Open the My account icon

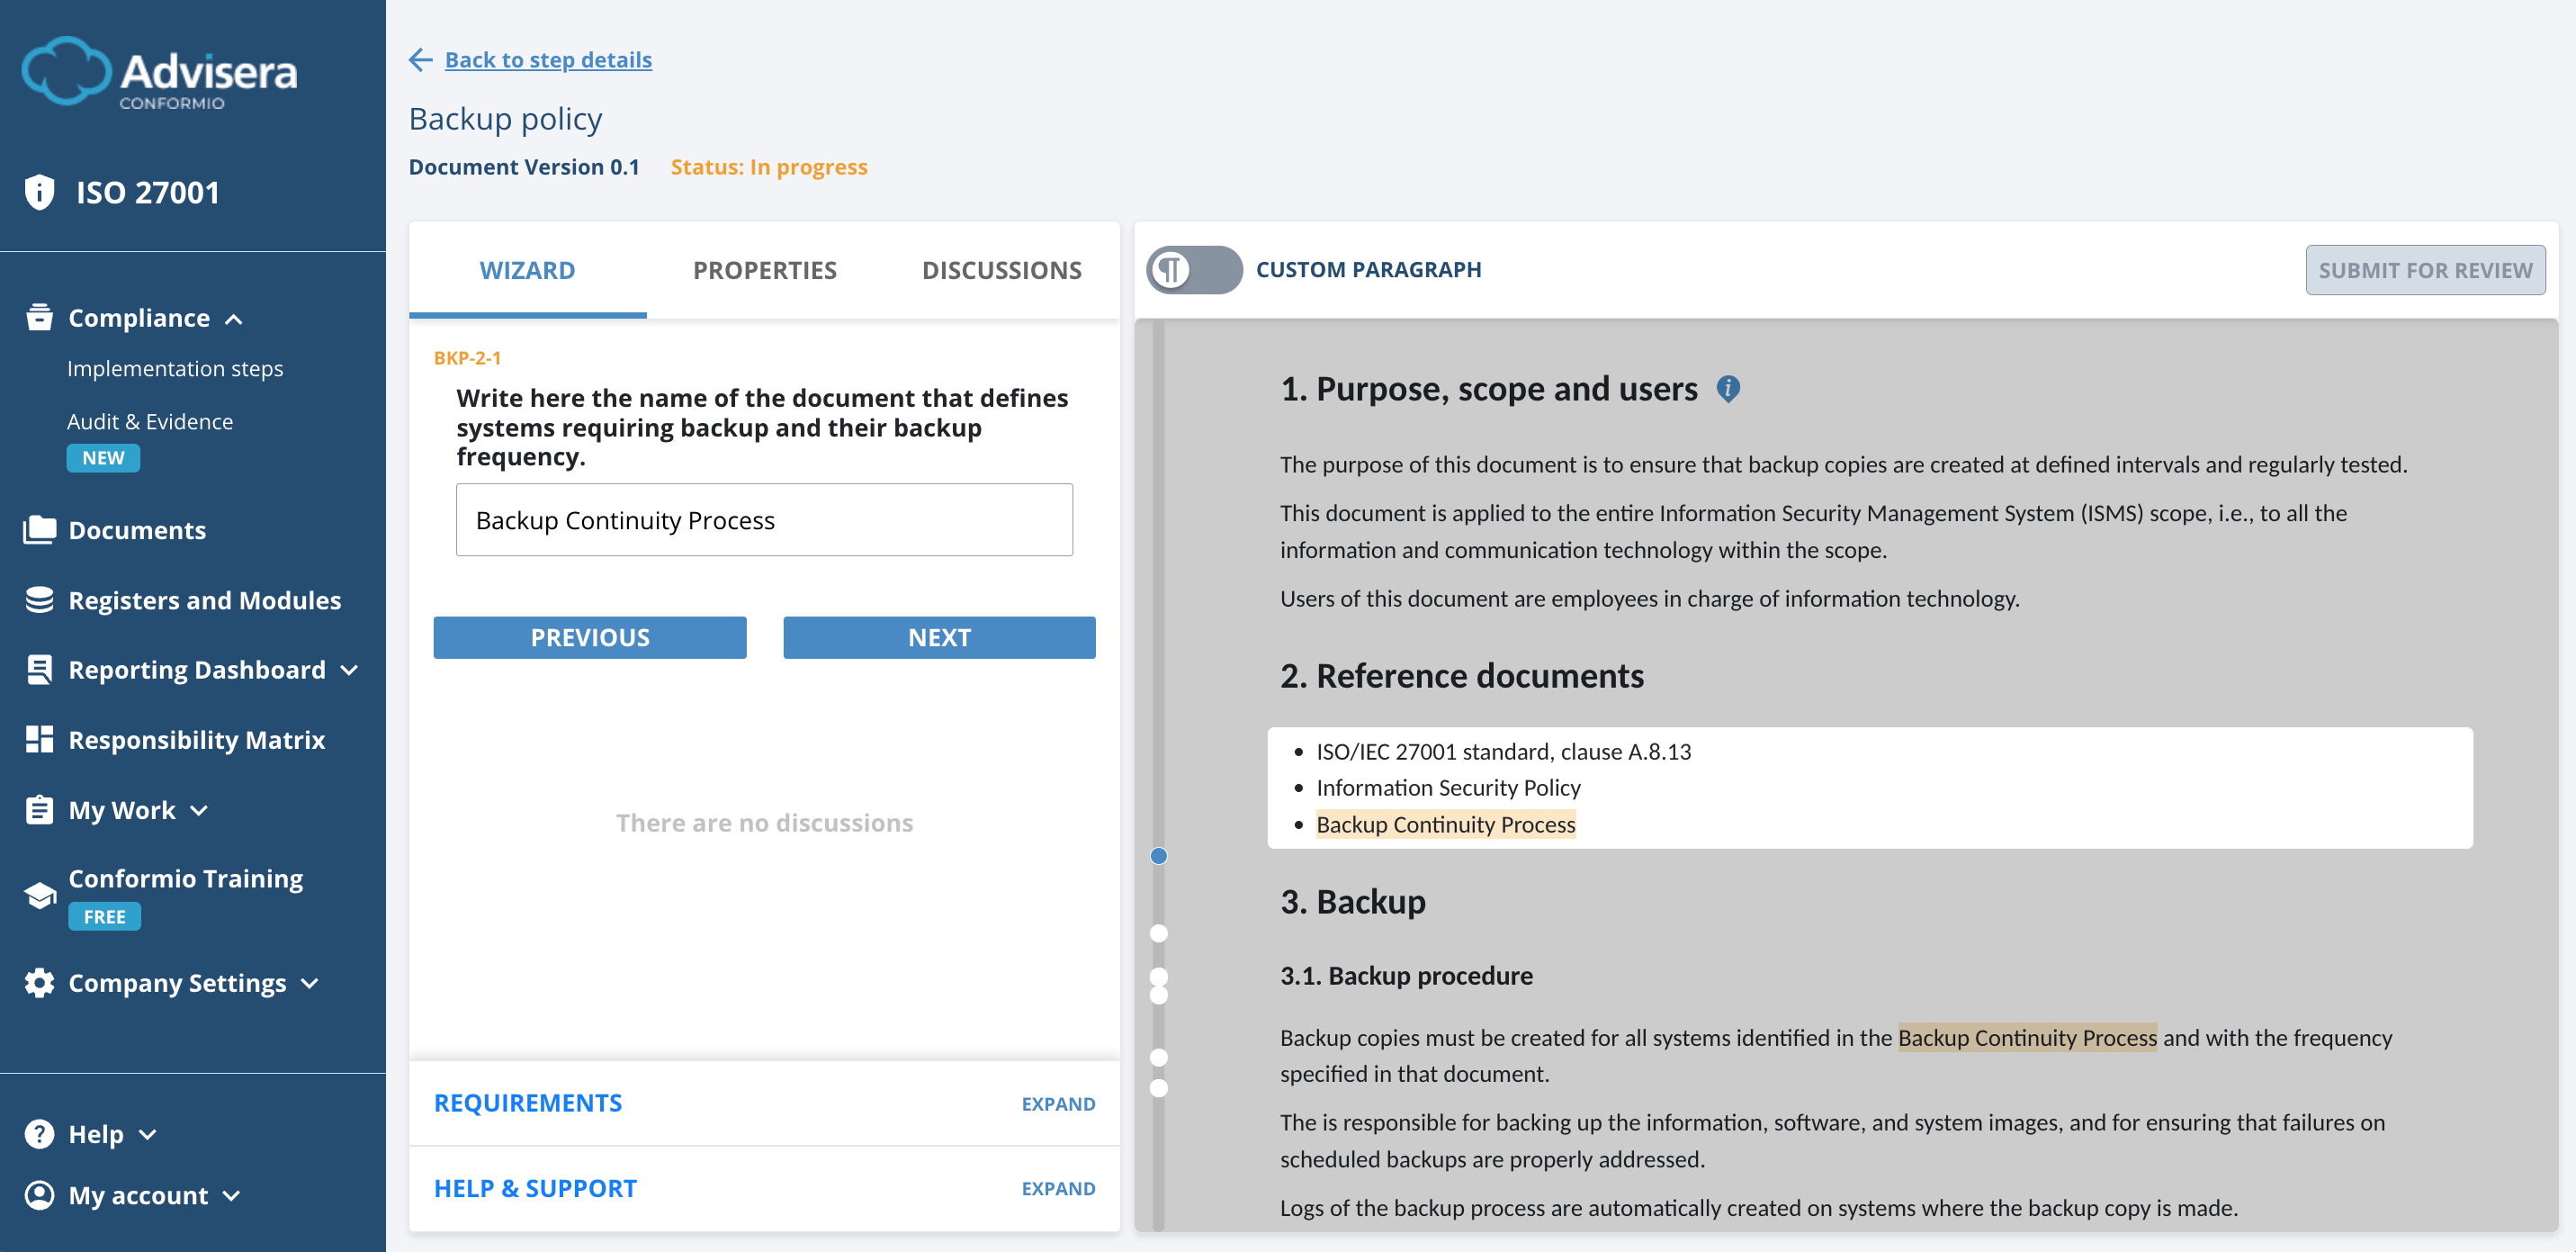point(38,1195)
